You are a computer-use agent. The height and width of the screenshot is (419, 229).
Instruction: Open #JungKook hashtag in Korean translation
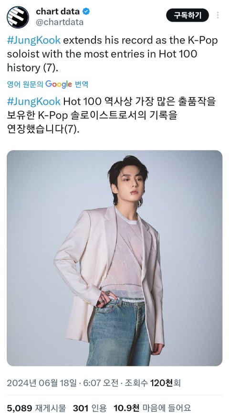tap(34, 102)
